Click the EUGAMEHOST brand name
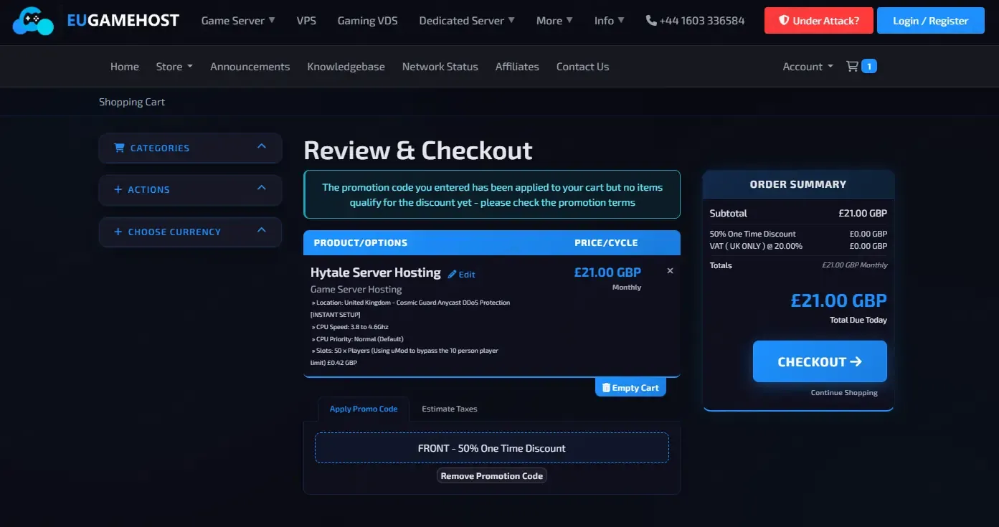 click(x=123, y=21)
